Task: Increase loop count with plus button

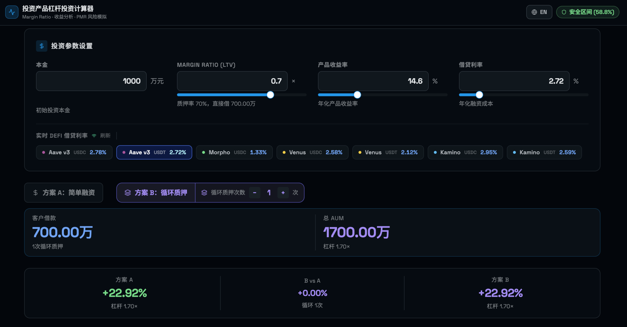Action: click(x=283, y=193)
